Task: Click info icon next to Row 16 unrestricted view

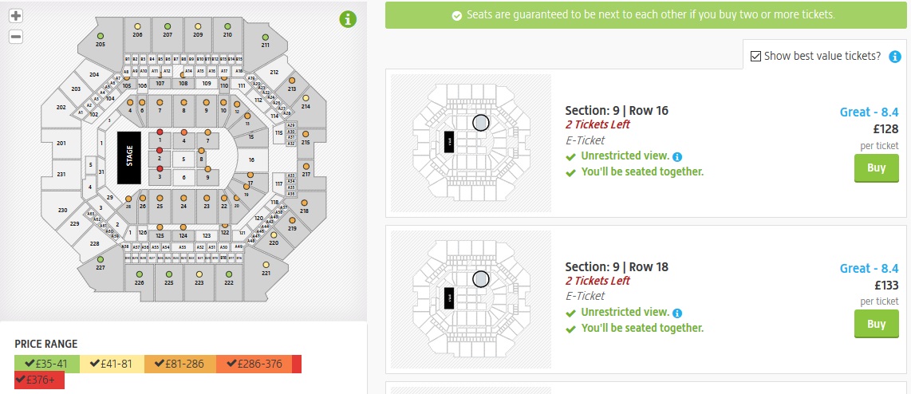Action: tap(676, 157)
